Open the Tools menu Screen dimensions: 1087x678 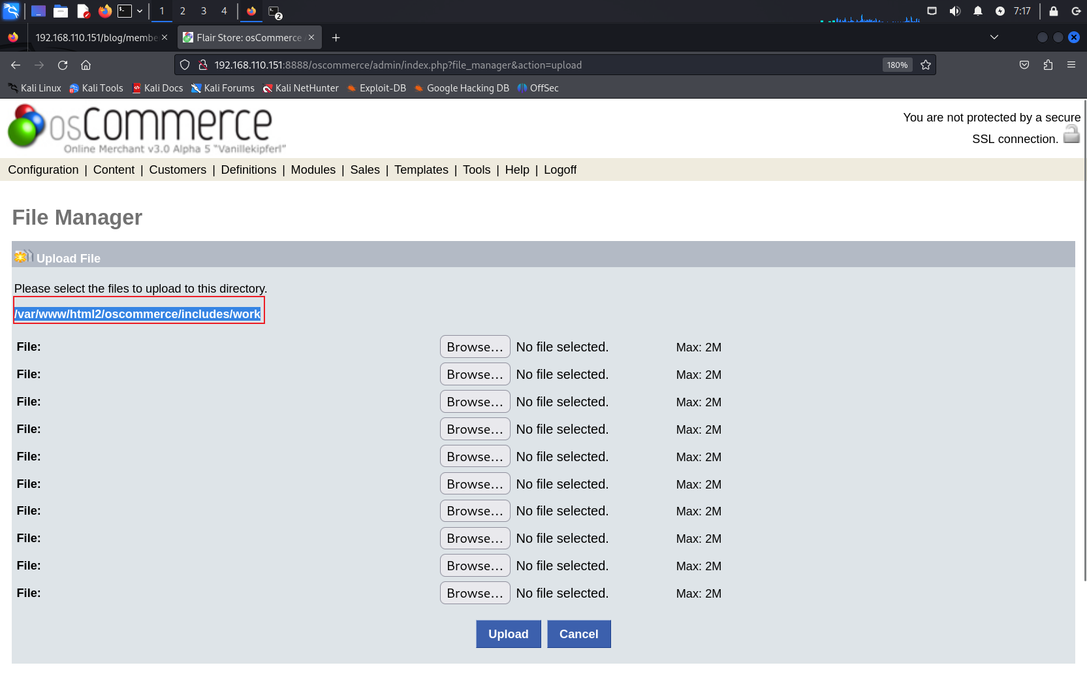point(477,170)
